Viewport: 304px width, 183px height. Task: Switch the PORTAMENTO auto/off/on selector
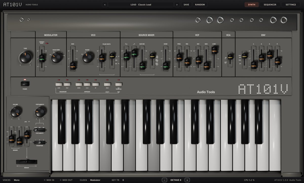click(40, 130)
